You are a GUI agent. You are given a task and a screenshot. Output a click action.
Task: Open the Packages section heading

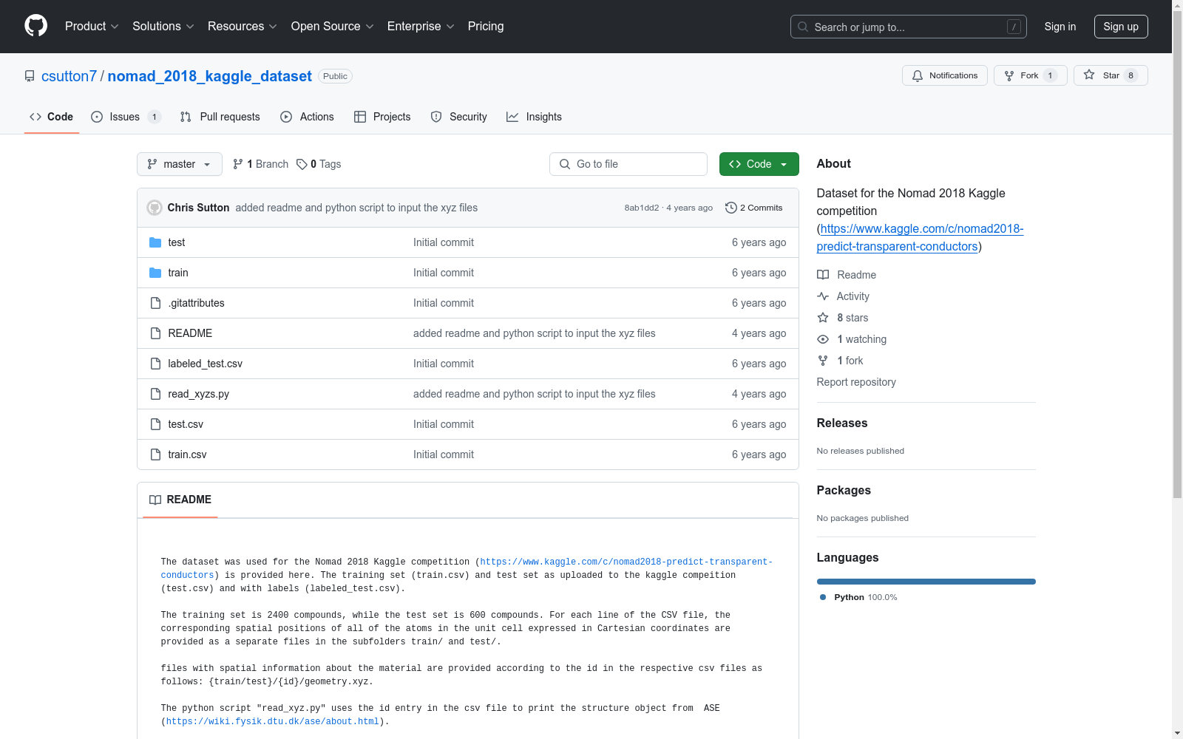(x=844, y=491)
